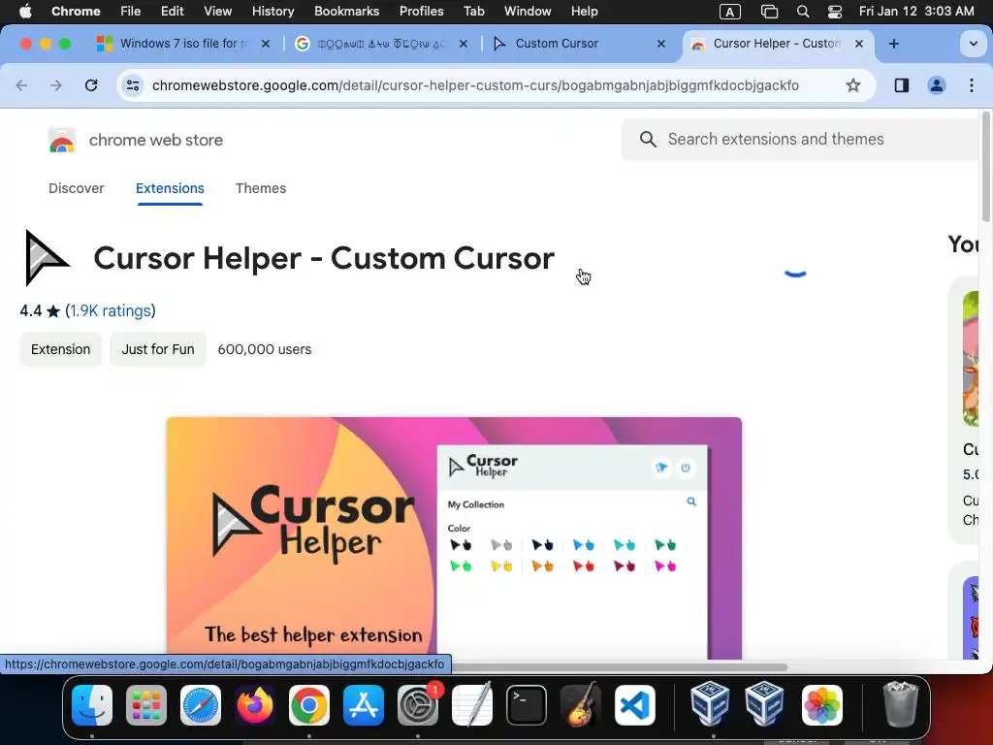This screenshot has width=993, height=745.
Task: Open the View menu
Action: coord(217,11)
